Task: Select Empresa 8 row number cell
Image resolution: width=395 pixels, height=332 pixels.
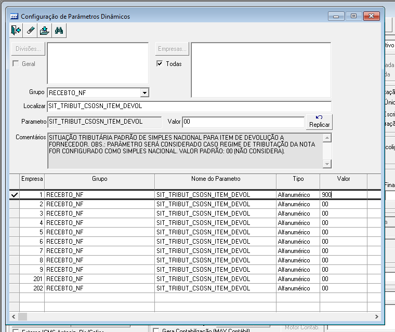Action: 32,260
